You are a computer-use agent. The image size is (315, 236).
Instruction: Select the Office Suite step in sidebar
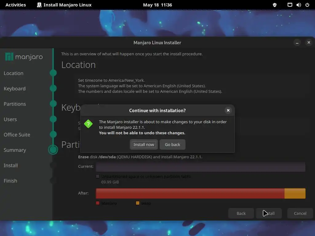[17, 135]
